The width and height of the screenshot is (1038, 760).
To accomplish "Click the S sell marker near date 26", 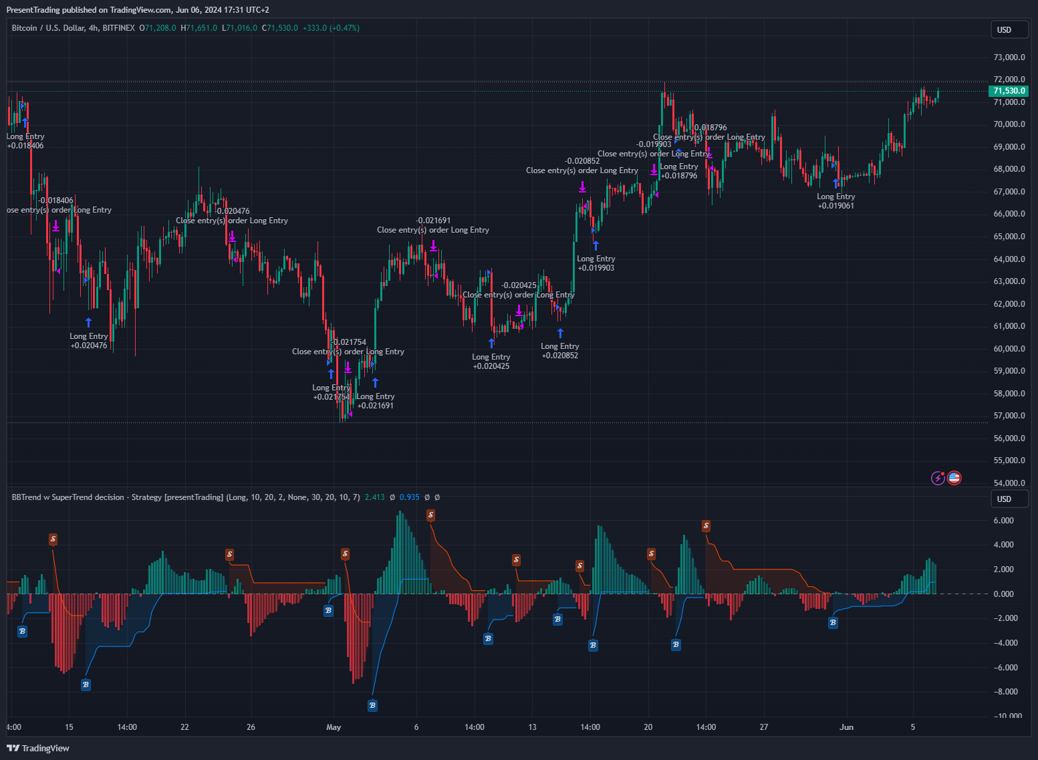I will click(x=229, y=555).
